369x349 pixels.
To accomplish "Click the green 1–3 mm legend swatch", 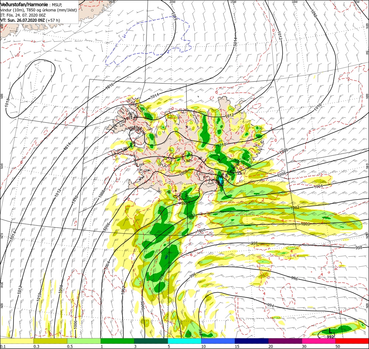I will pyautogui.click(x=117, y=341).
